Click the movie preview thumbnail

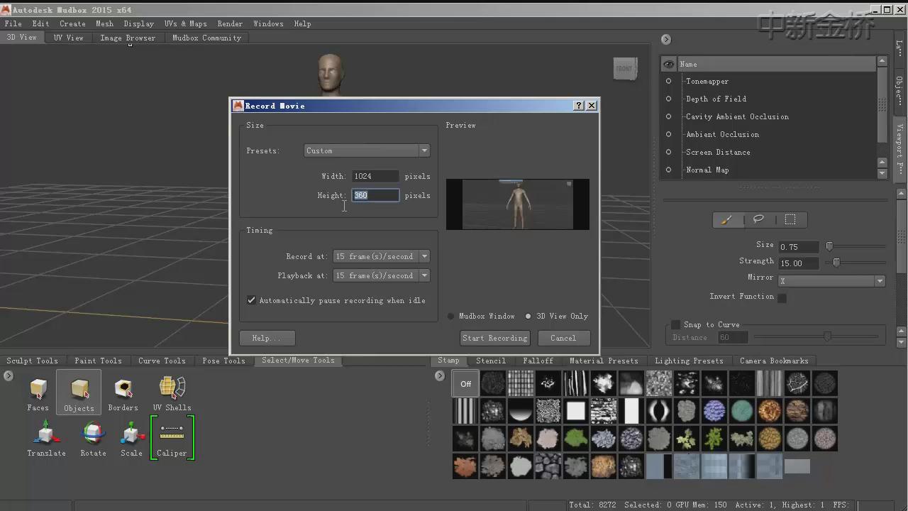518,204
